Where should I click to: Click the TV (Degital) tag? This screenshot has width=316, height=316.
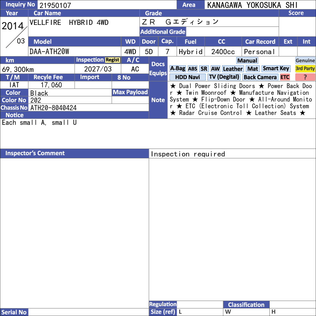[224, 77]
